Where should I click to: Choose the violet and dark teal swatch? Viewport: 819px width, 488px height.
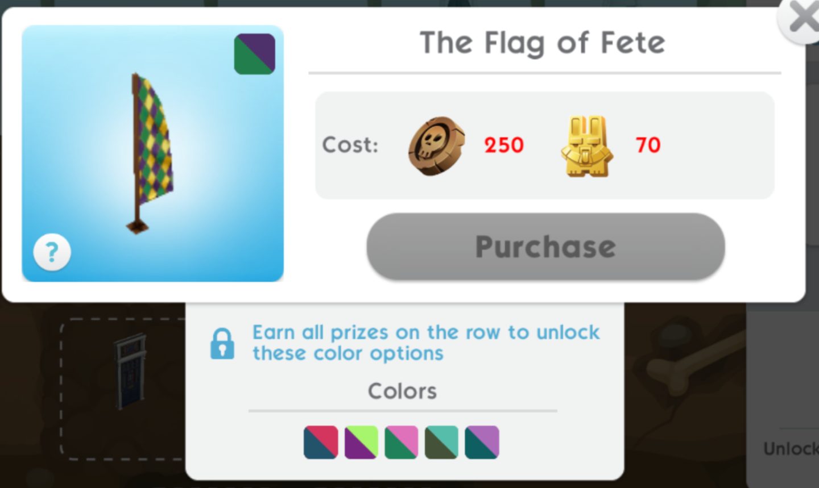[x=482, y=442]
